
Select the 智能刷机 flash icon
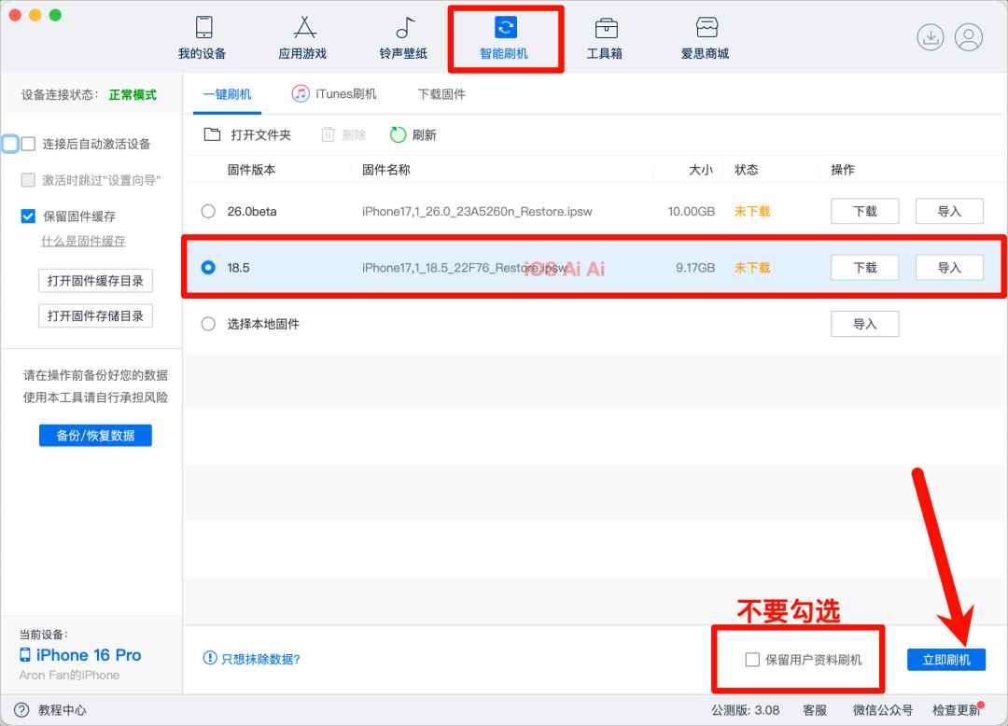505,28
